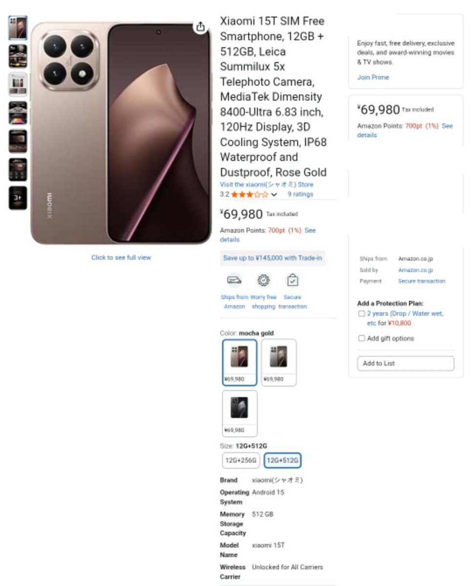Screen dimensions: 472x586
Task: Select the second product image thumbnail
Action: pyautogui.click(x=18, y=56)
